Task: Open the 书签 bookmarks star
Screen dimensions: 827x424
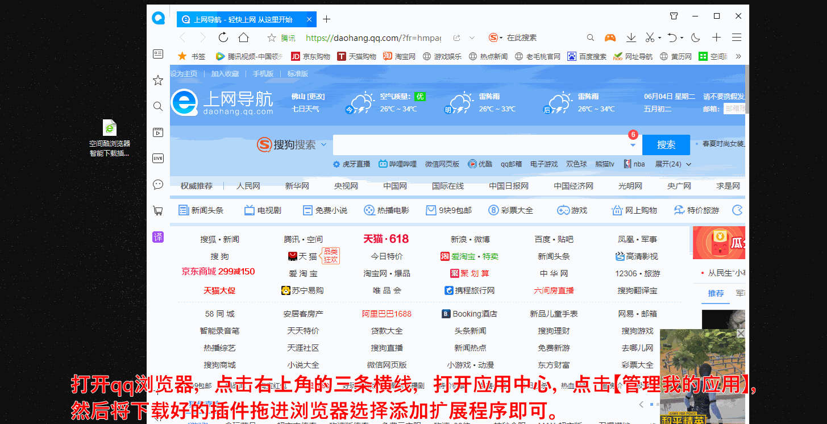Action: [192, 56]
